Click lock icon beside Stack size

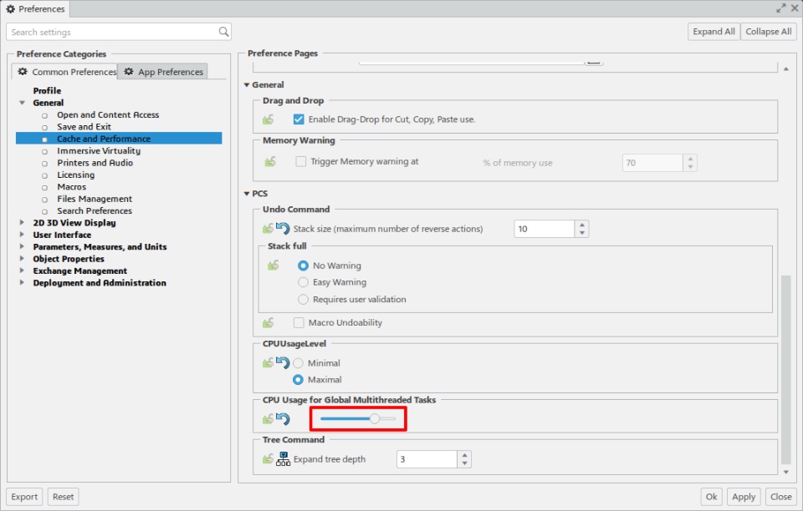point(268,229)
